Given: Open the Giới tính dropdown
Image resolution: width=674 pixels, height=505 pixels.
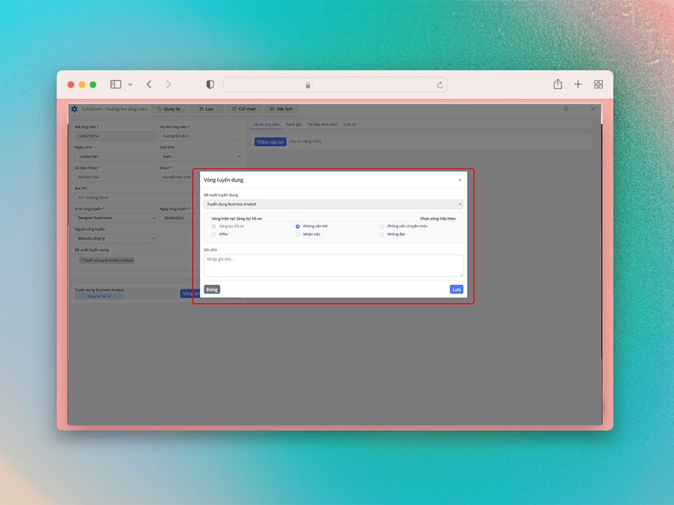Looking at the screenshot, I should click(x=200, y=156).
